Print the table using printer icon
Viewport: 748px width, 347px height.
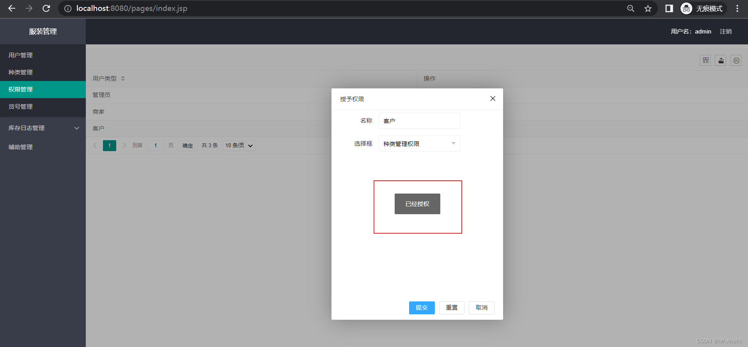(736, 60)
